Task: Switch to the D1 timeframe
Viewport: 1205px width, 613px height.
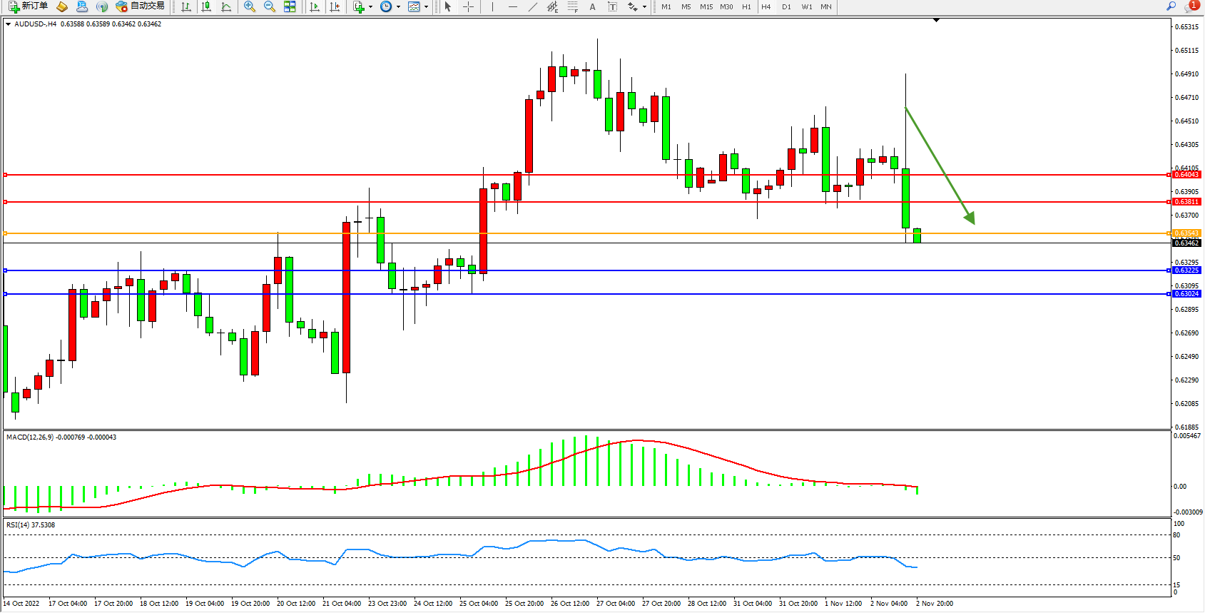Action: (x=786, y=6)
